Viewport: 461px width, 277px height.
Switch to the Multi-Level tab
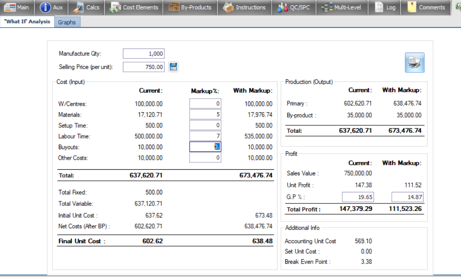(x=342, y=7)
